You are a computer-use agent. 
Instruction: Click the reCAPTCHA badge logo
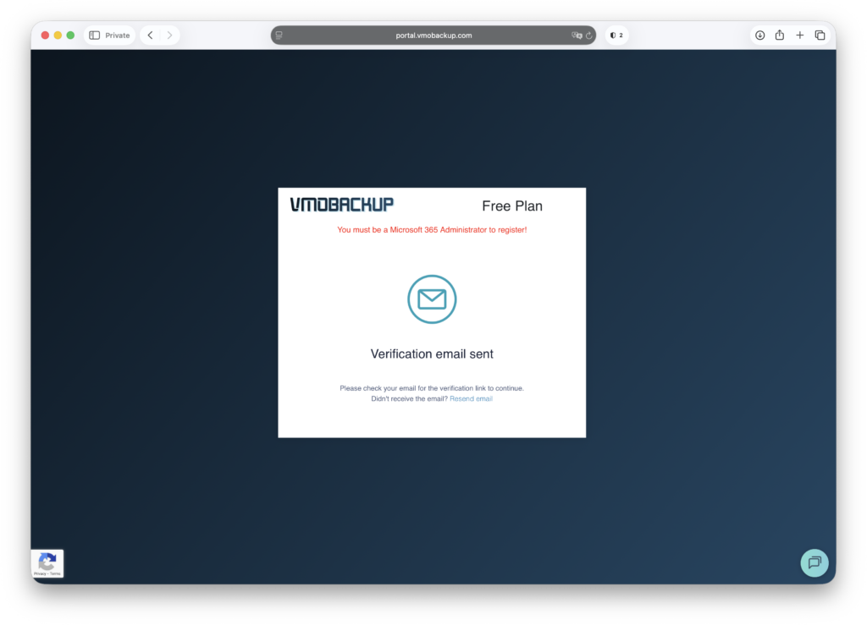tap(47, 561)
